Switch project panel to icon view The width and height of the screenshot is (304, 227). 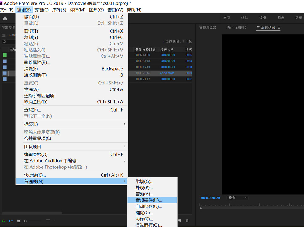coord(19,221)
